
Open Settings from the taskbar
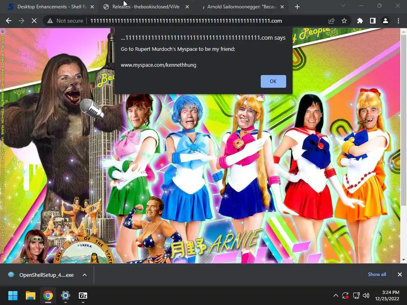[x=66, y=295]
